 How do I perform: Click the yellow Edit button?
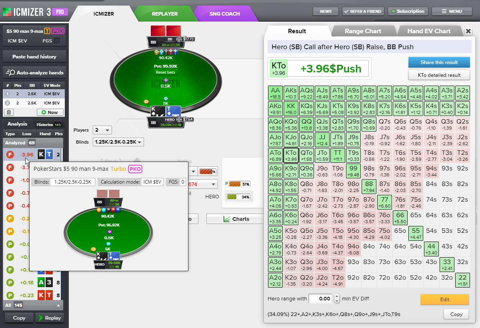[x=445, y=299]
